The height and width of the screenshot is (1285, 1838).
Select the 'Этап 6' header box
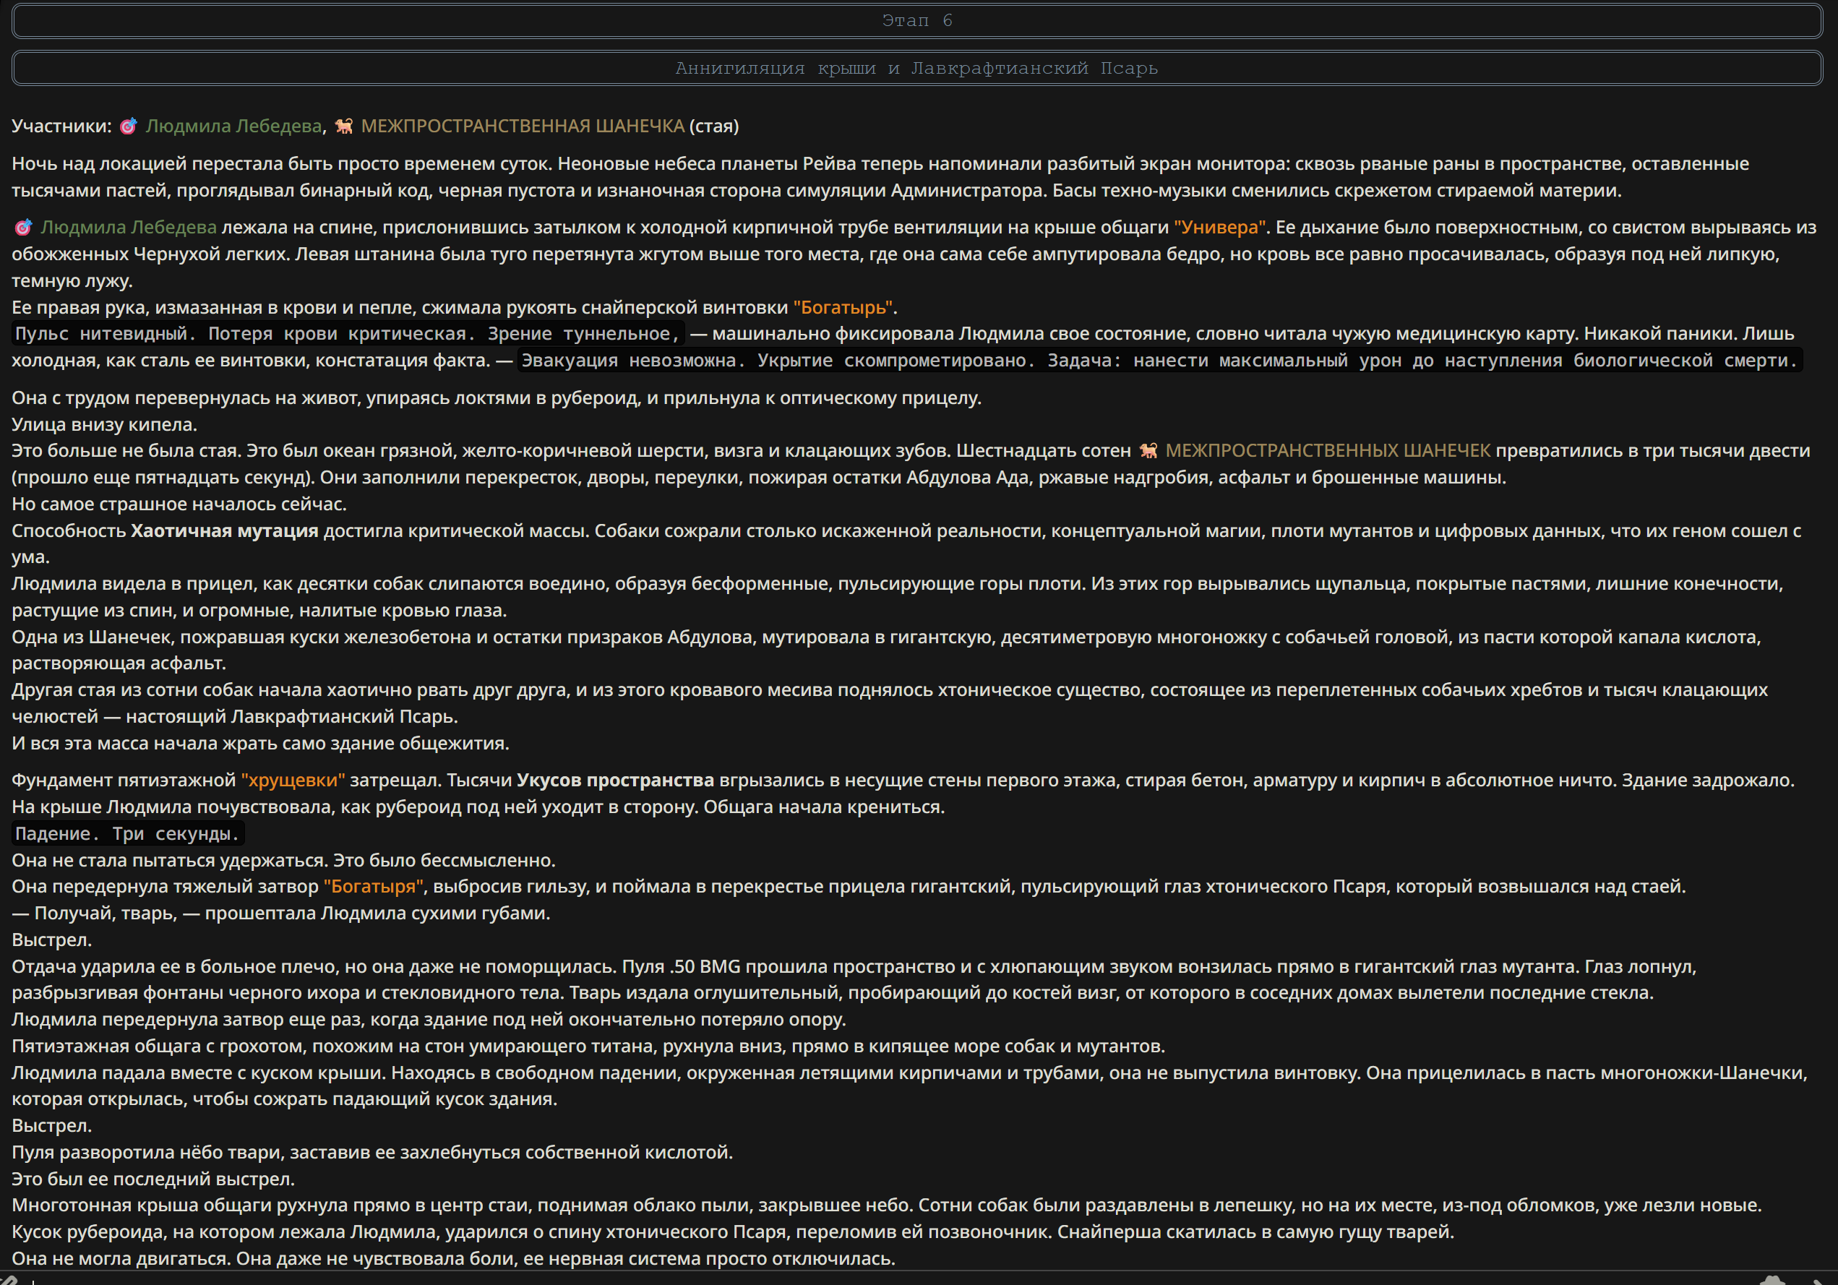click(x=917, y=21)
